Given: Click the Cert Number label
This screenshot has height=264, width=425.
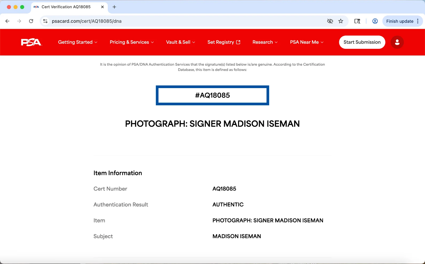Looking at the screenshot, I should pyautogui.click(x=110, y=189).
